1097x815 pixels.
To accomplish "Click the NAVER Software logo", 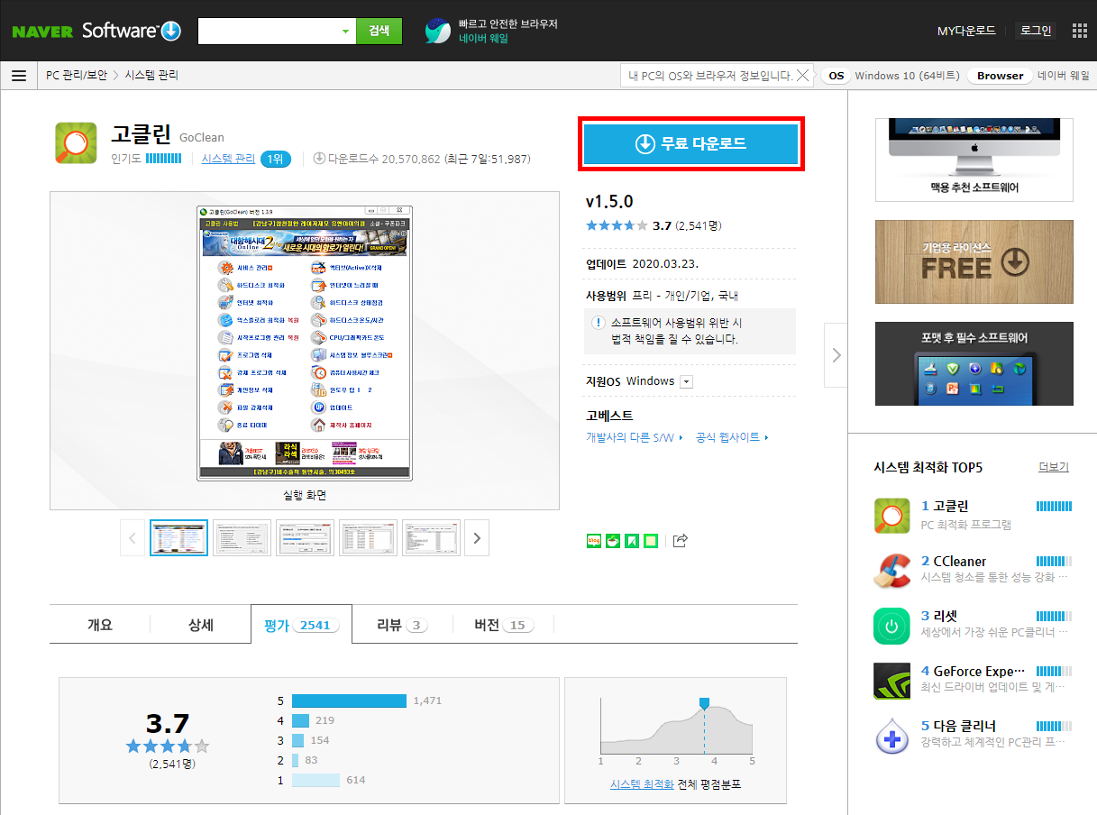I will [96, 31].
